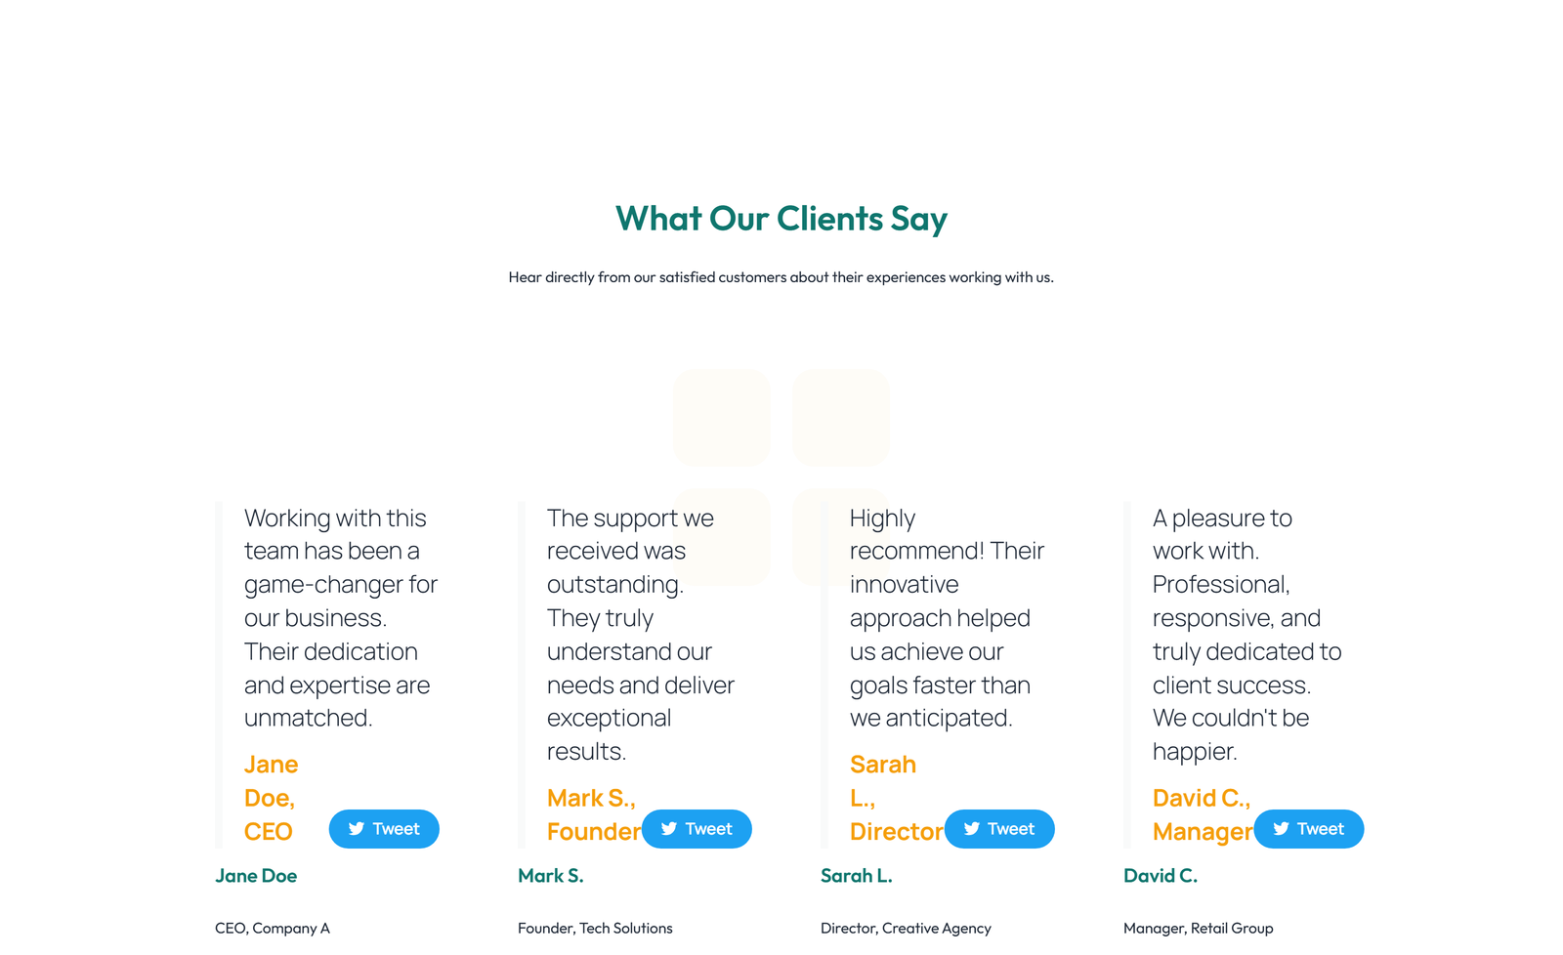The height and width of the screenshot is (955, 1563).
Task: Click the Twitter bird icon on Sarah L.'s card
Action: [972, 828]
